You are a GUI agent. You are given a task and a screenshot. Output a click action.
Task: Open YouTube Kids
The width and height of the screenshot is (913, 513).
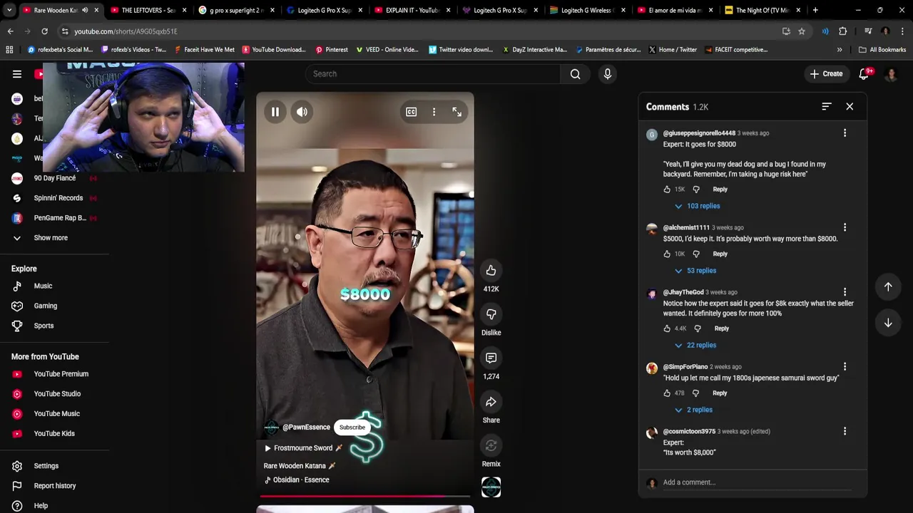tap(54, 434)
